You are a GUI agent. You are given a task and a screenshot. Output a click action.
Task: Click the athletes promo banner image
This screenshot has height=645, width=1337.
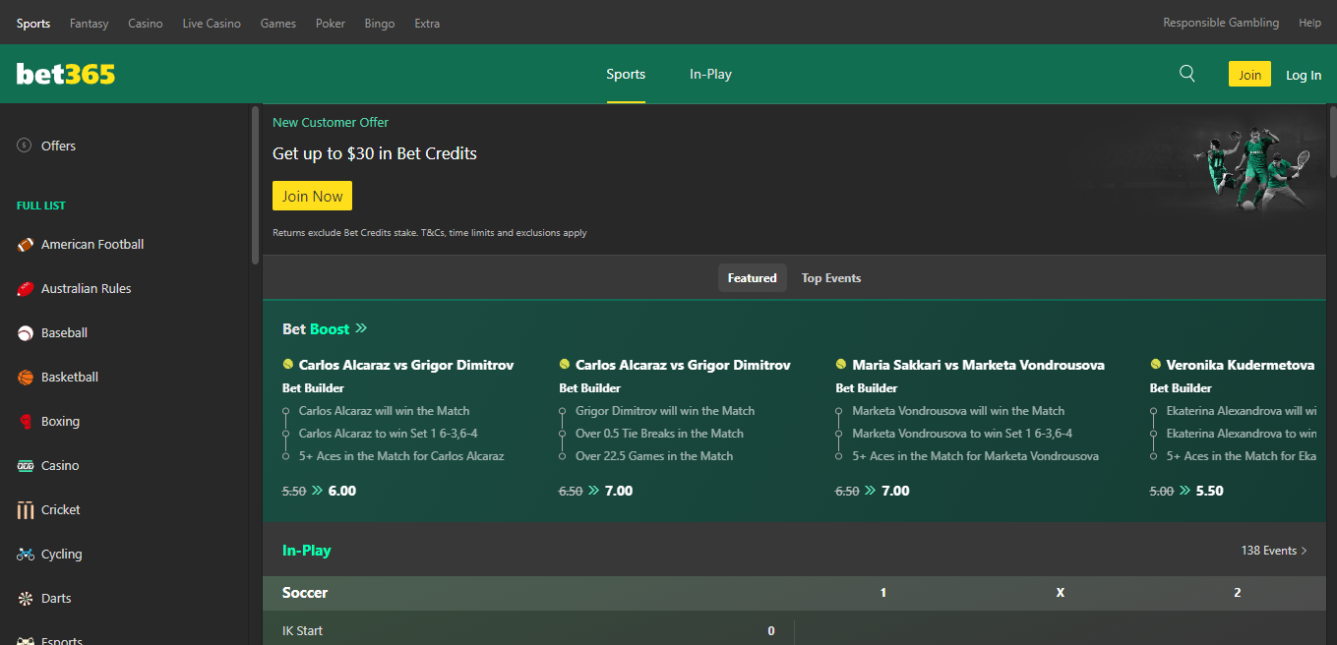click(1251, 169)
